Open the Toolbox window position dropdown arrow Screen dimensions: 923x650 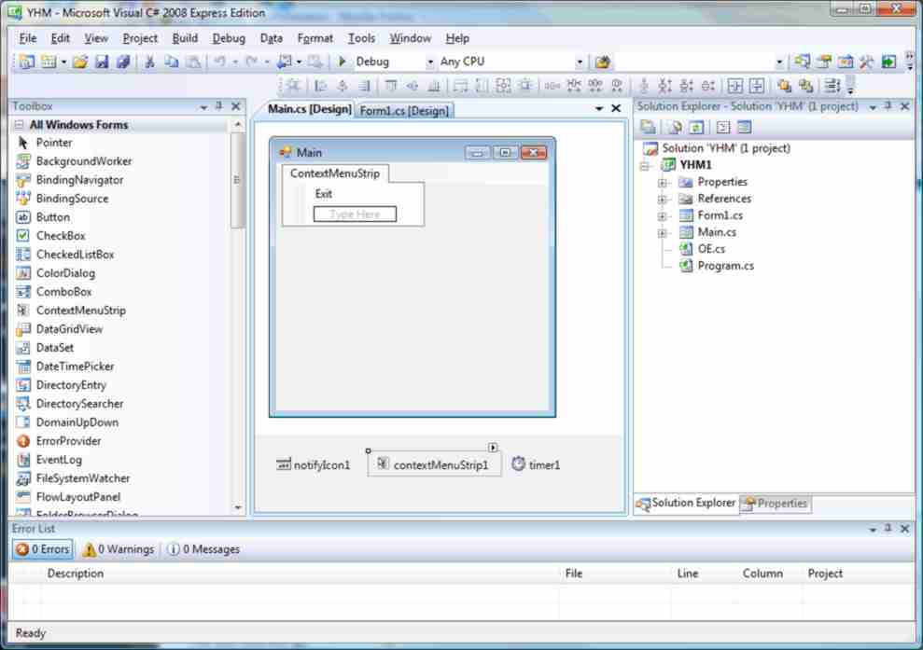pos(203,107)
